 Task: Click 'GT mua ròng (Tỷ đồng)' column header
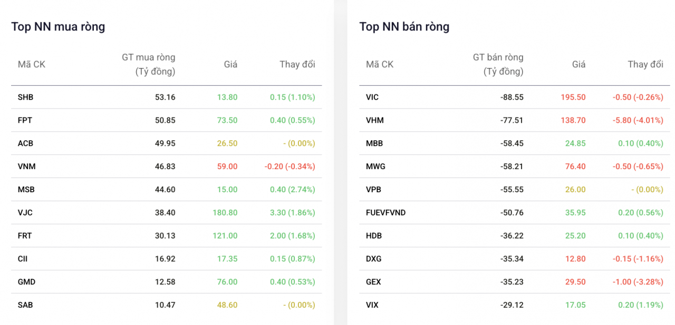tap(148, 64)
